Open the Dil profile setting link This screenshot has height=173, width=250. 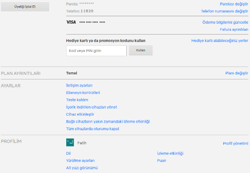coord(68,153)
